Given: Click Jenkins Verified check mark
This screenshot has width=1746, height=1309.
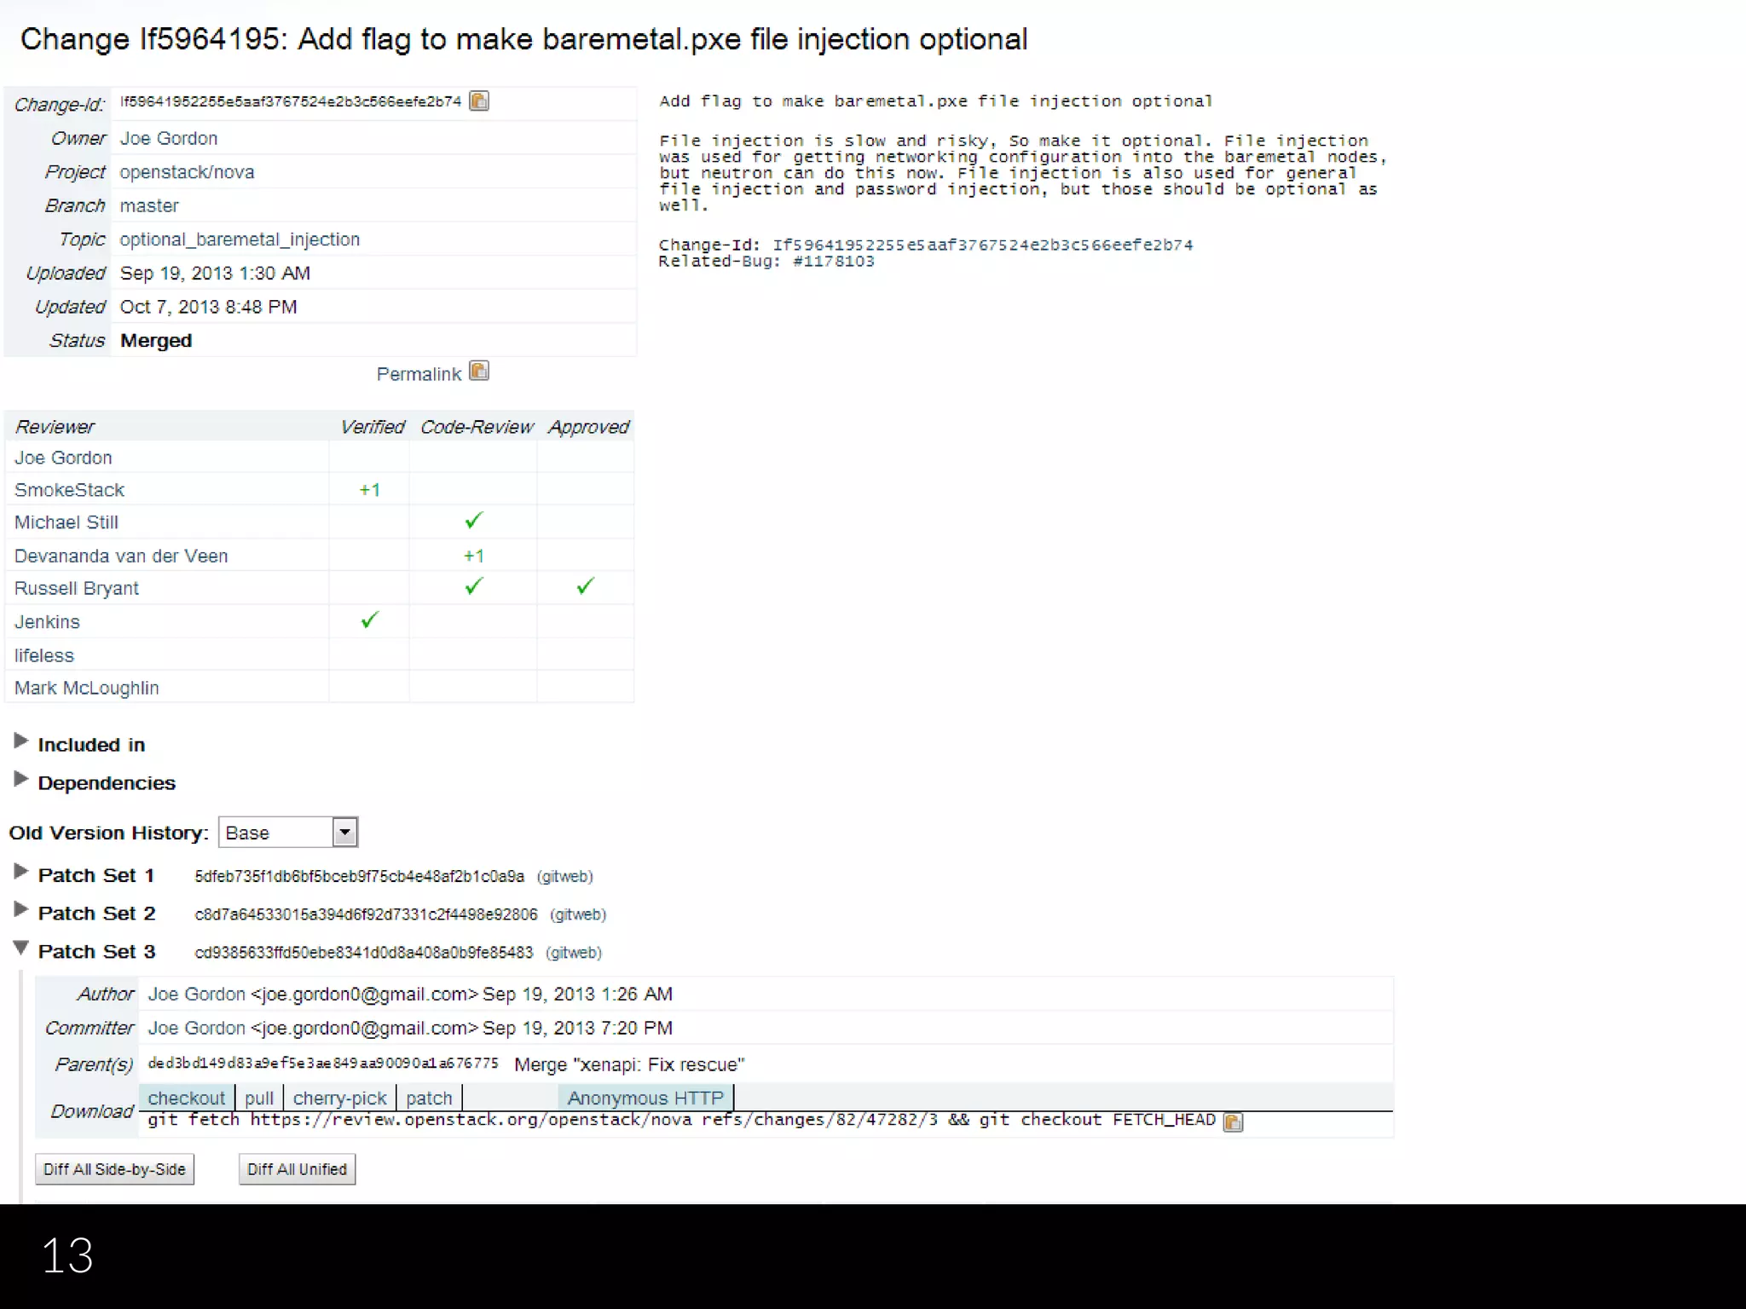Looking at the screenshot, I should (x=369, y=620).
